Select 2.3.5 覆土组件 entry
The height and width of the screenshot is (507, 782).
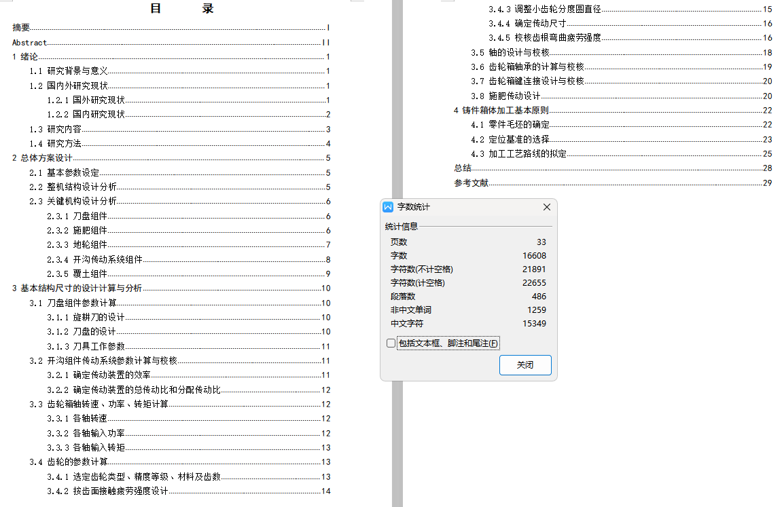coord(188,274)
